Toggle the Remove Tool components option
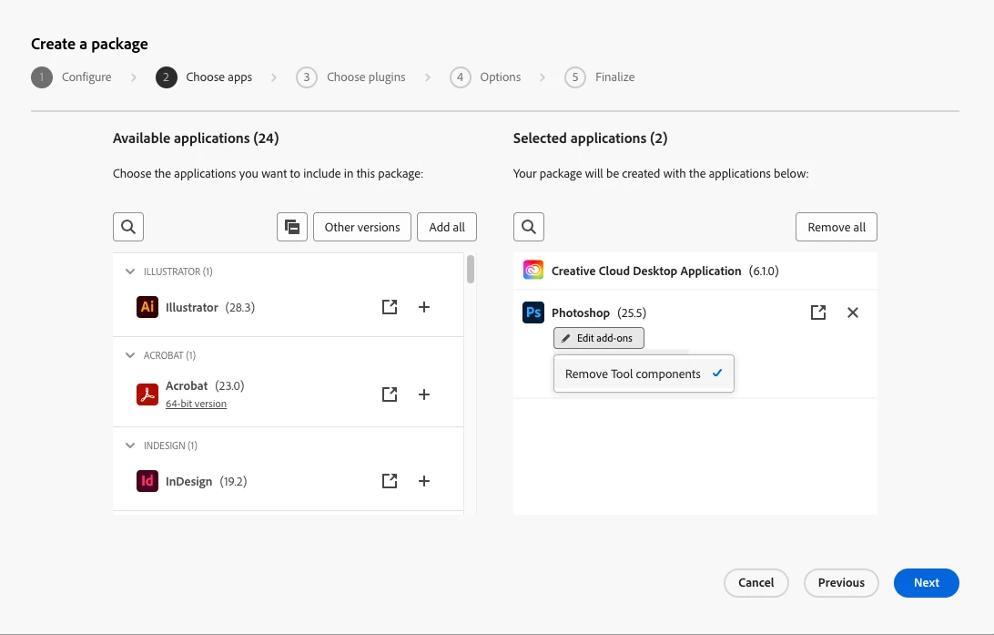 [x=644, y=374]
